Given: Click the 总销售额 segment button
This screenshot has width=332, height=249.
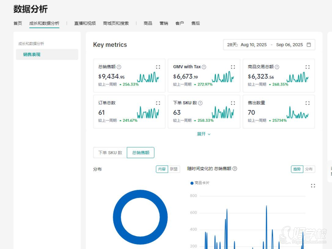Looking at the screenshot, I should tap(141, 153).
